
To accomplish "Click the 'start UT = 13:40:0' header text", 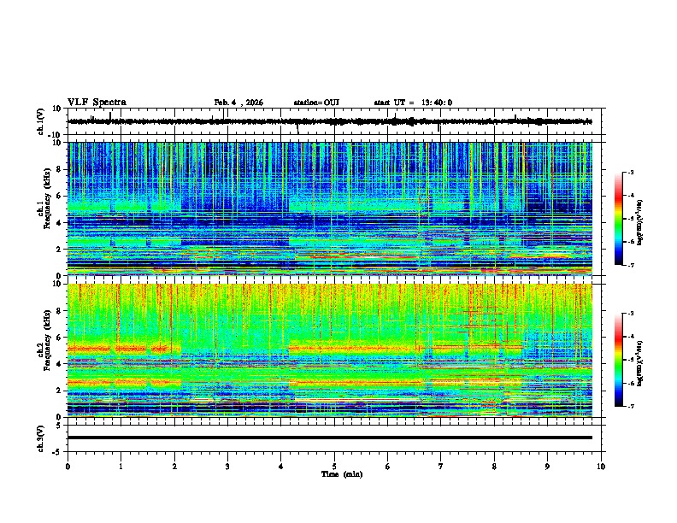I will coord(413,103).
